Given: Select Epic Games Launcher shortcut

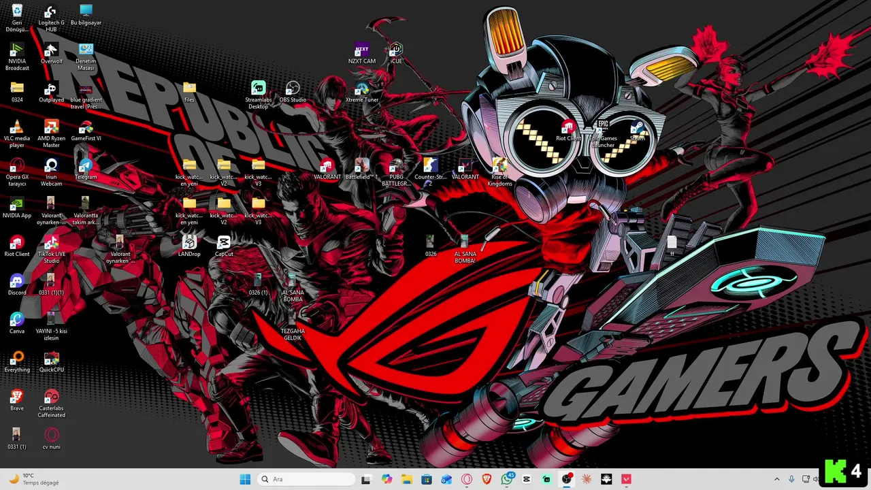Looking at the screenshot, I should point(603,133).
